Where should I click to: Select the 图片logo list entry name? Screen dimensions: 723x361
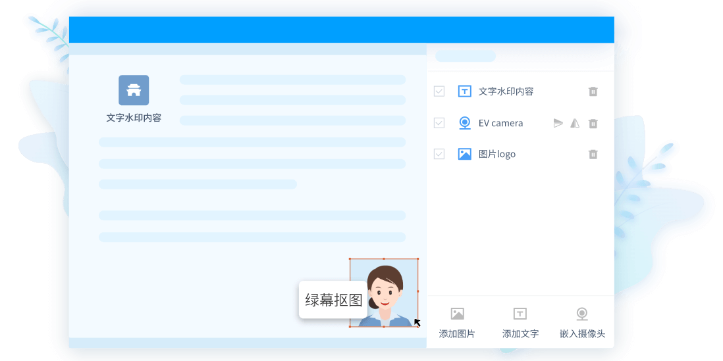496,154
